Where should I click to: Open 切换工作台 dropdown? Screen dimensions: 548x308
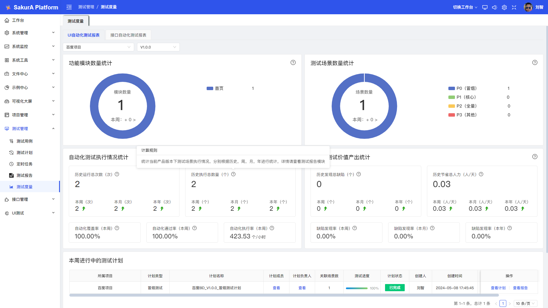point(465,7)
